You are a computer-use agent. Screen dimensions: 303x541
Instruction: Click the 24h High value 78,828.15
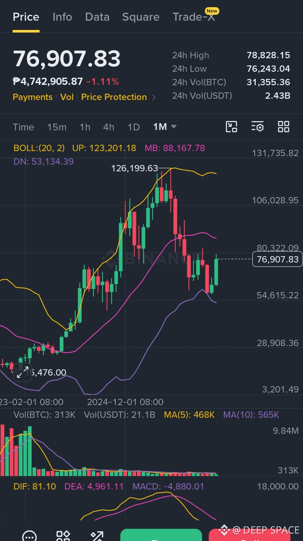(268, 55)
